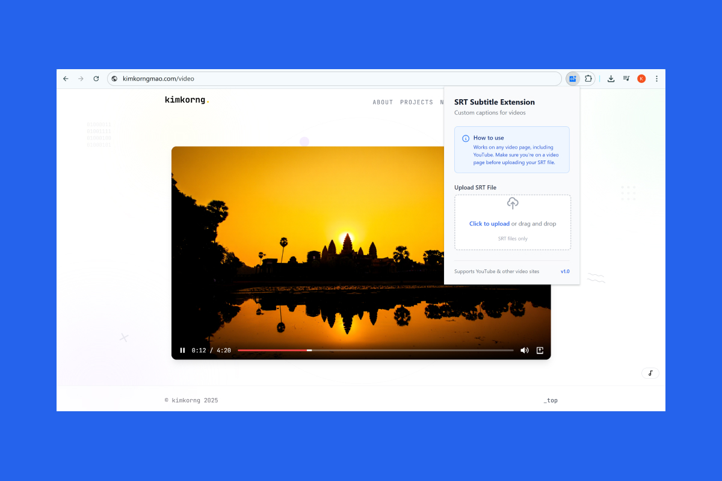
Task: Click the kimkorng logo
Action: 187,100
